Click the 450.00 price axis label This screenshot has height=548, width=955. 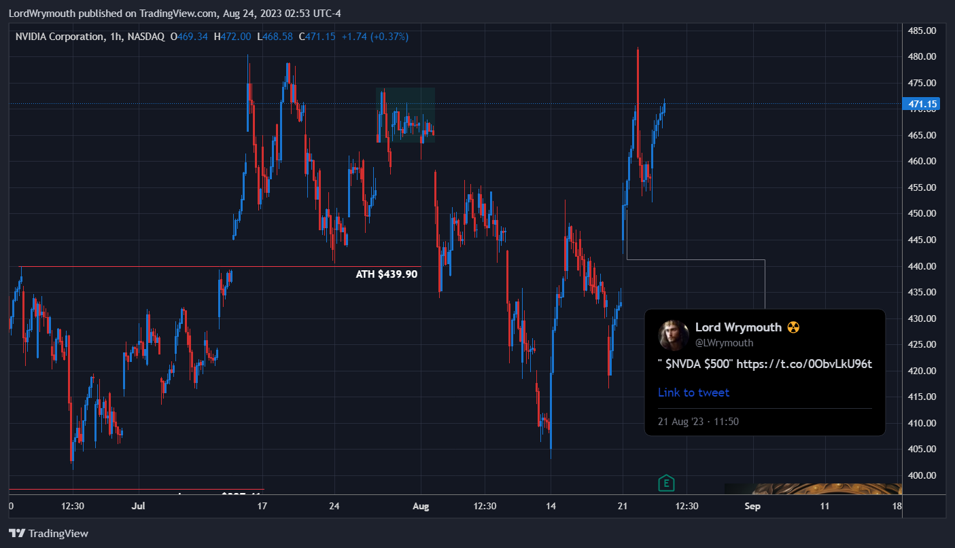click(922, 213)
